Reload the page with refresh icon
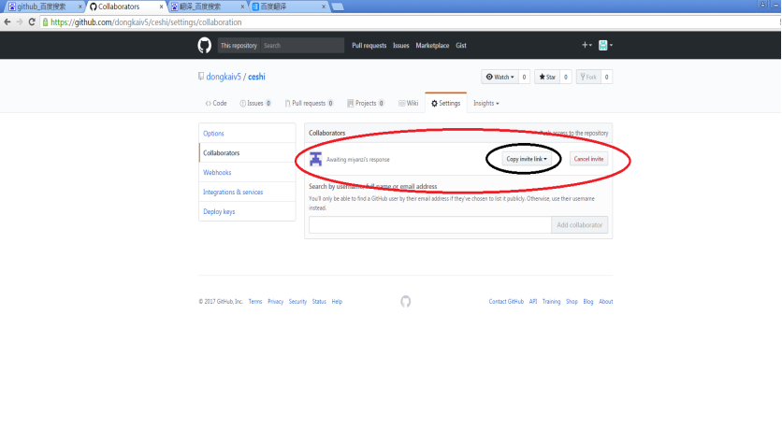The width and height of the screenshot is (782, 429). pyautogui.click(x=32, y=21)
